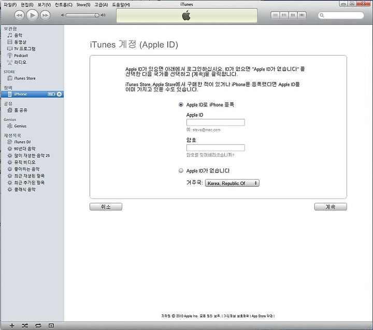Open the 암호를 잊어버리셨습니까 link

210,155
